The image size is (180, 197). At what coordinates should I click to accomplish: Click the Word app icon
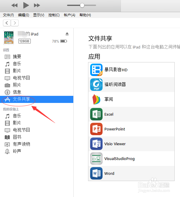click(96, 173)
